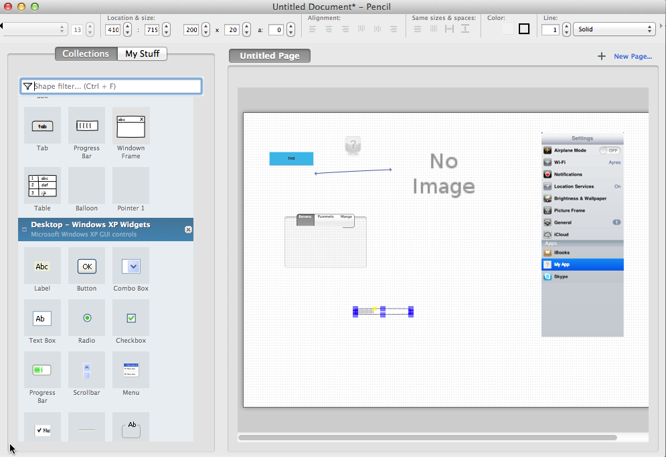Open the Solid line style dropdown
This screenshot has height=457, width=666.
click(x=614, y=29)
